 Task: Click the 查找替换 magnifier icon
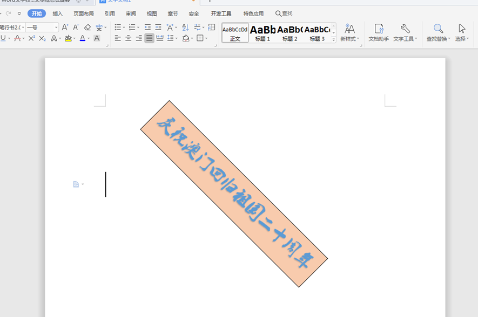(439, 29)
